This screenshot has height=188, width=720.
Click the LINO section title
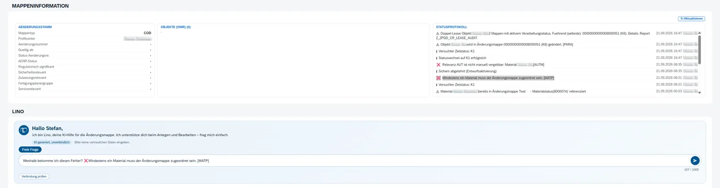[18, 111]
